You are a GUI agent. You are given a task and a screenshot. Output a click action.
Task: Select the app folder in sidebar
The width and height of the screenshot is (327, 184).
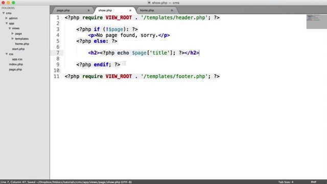point(11,24)
